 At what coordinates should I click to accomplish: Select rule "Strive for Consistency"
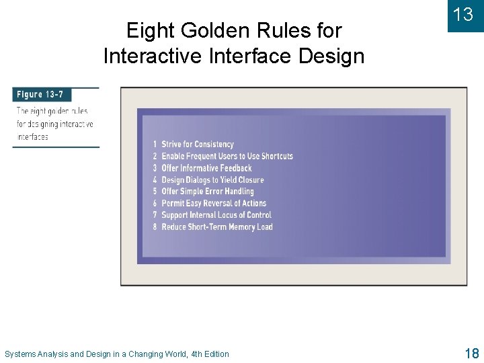[x=198, y=144]
